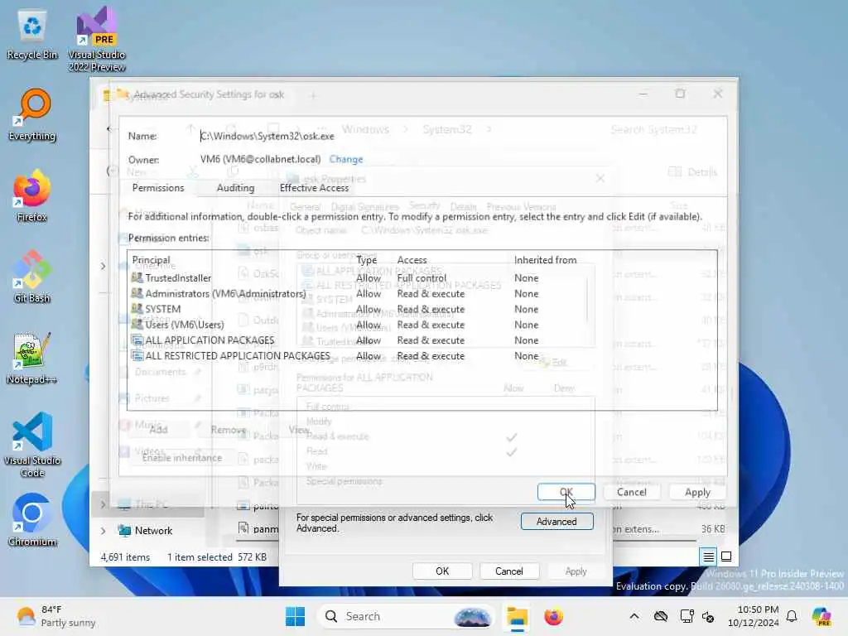Screen dimensions: 848x636
Task: Open the Recycle Bin desktop icon
Action: pos(32,35)
